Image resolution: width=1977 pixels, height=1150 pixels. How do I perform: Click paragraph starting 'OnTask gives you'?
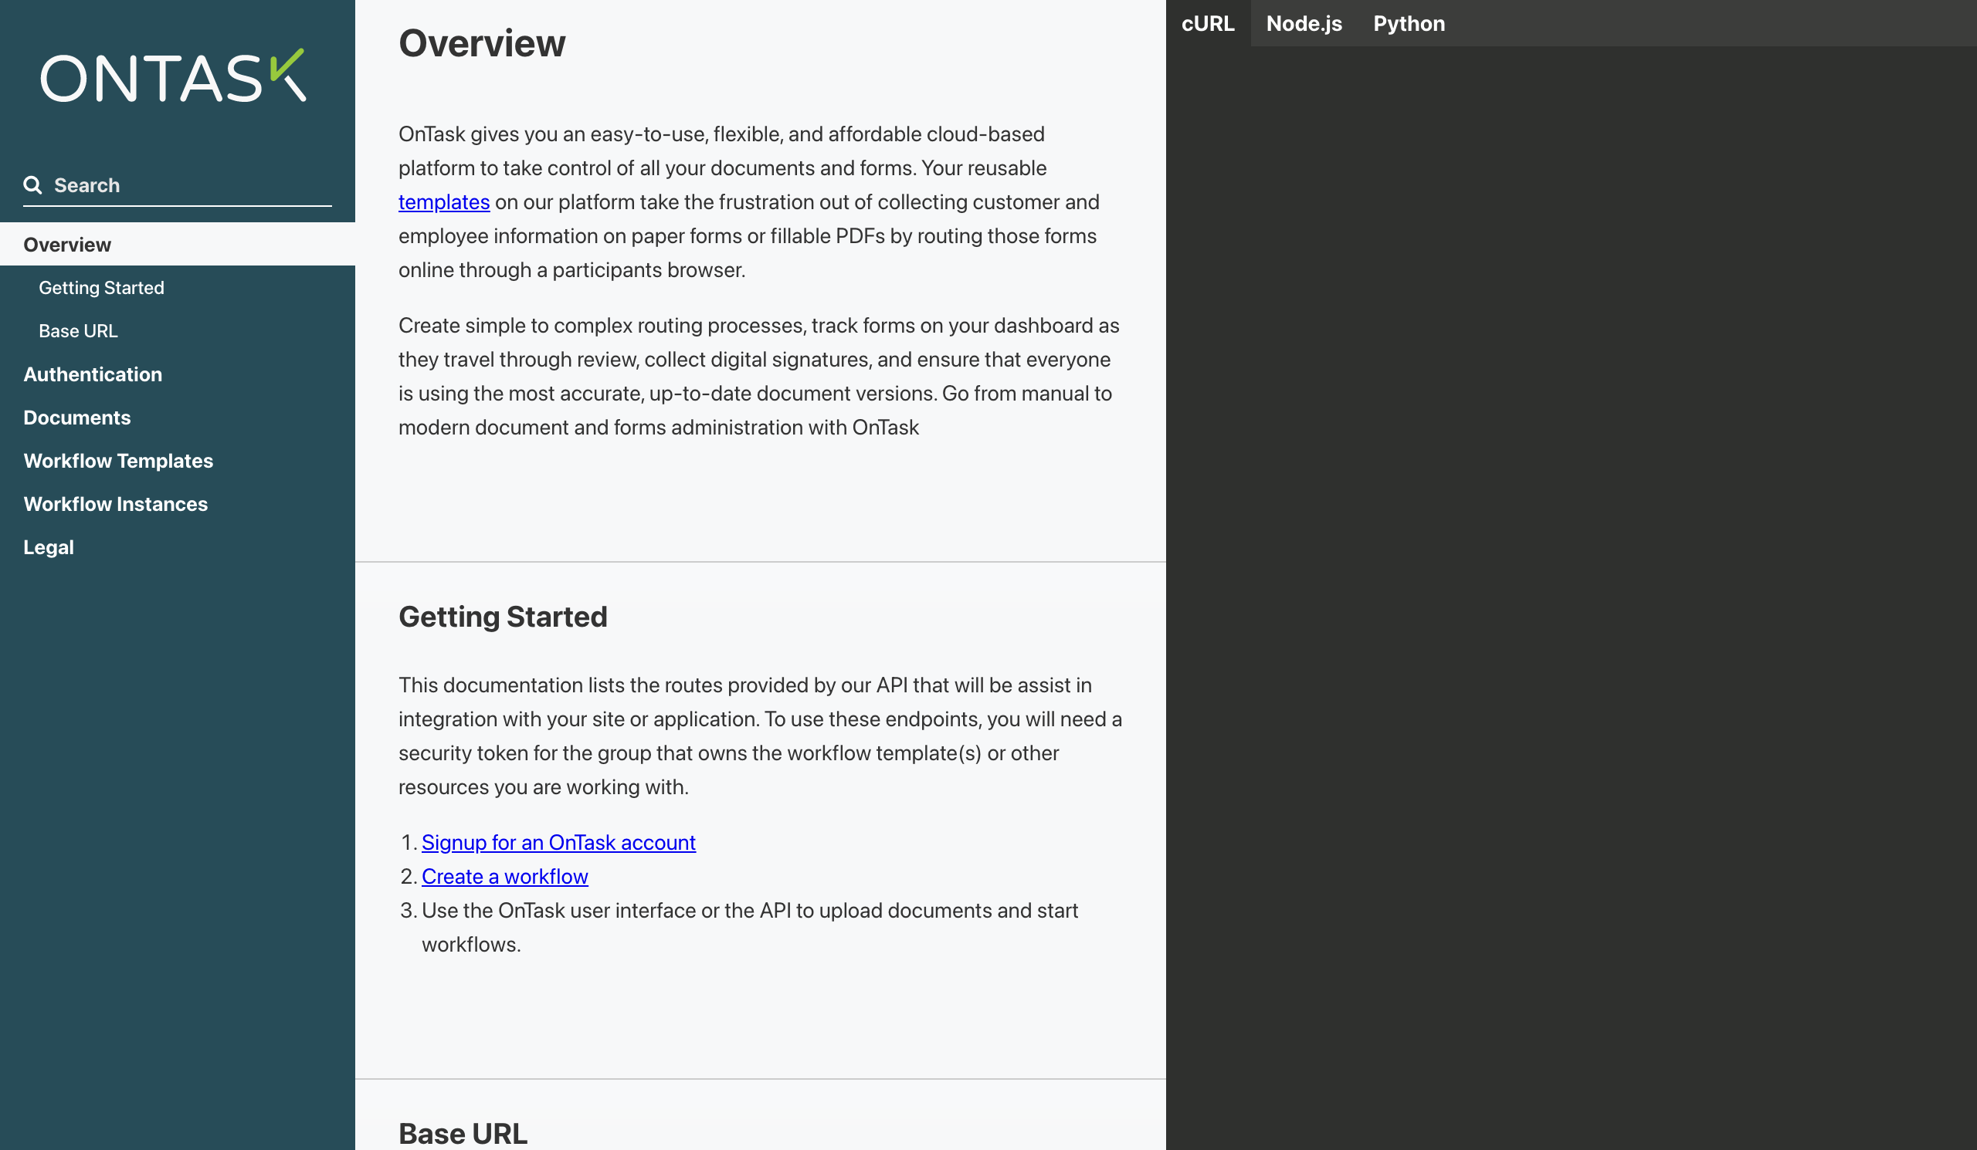[x=750, y=202]
